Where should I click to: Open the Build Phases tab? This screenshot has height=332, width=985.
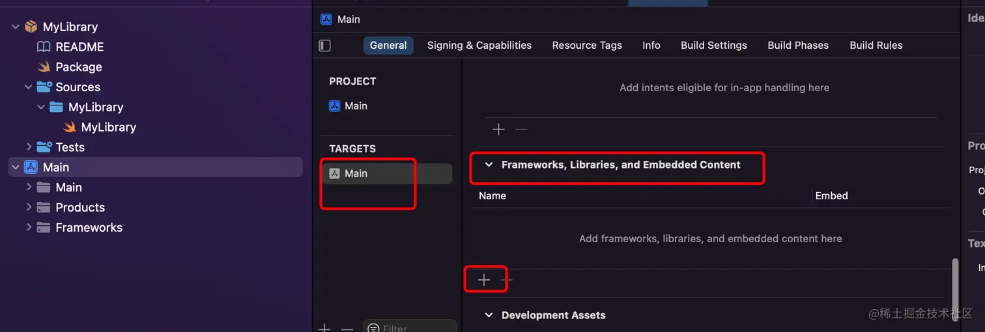(798, 46)
